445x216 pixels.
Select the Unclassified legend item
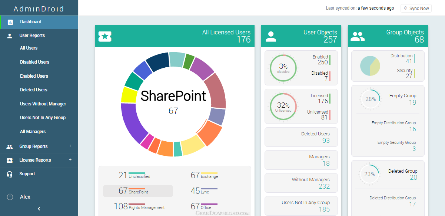coord(135,175)
